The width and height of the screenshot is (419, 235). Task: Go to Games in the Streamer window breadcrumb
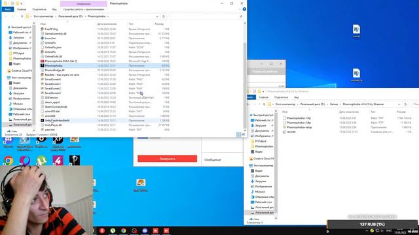click(x=334, y=104)
